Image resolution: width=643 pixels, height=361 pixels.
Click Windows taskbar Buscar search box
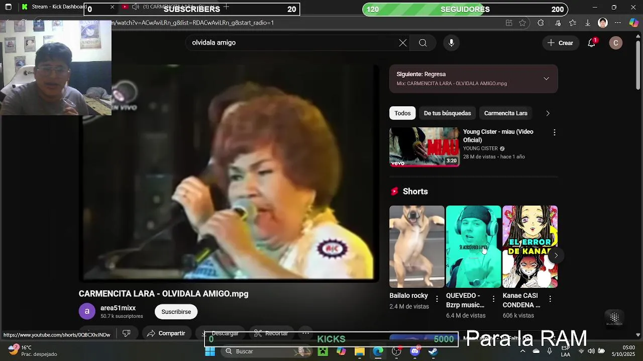coord(266,351)
